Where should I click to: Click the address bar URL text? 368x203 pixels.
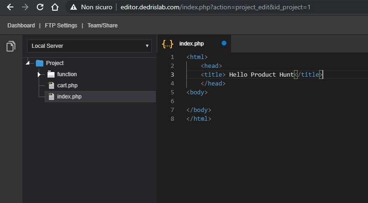coord(215,7)
